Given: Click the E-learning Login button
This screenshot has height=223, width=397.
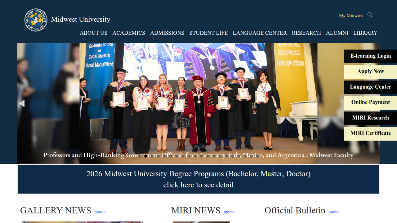Looking at the screenshot, I should coord(371,56).
